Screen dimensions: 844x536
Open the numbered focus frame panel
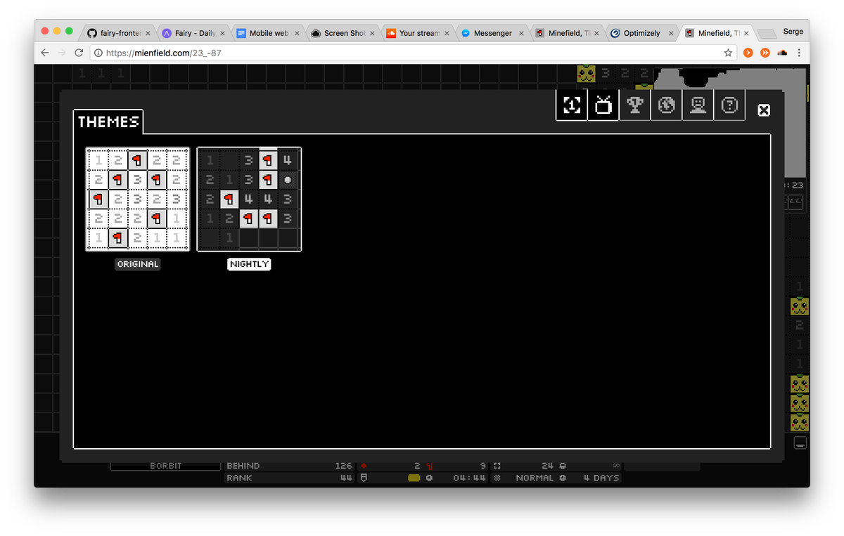point(572,105)
